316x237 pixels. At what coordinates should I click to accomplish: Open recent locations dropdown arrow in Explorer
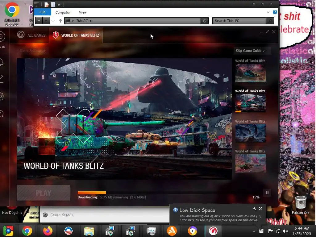[x=53, y=21]
